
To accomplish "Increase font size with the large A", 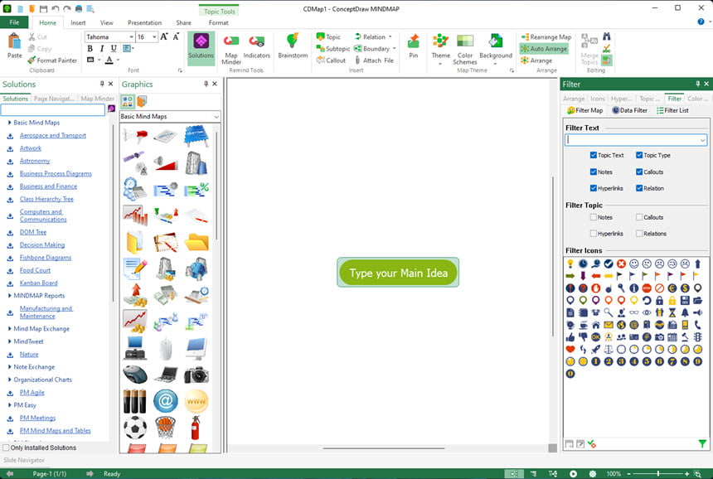I will click(x=164, y=36).
